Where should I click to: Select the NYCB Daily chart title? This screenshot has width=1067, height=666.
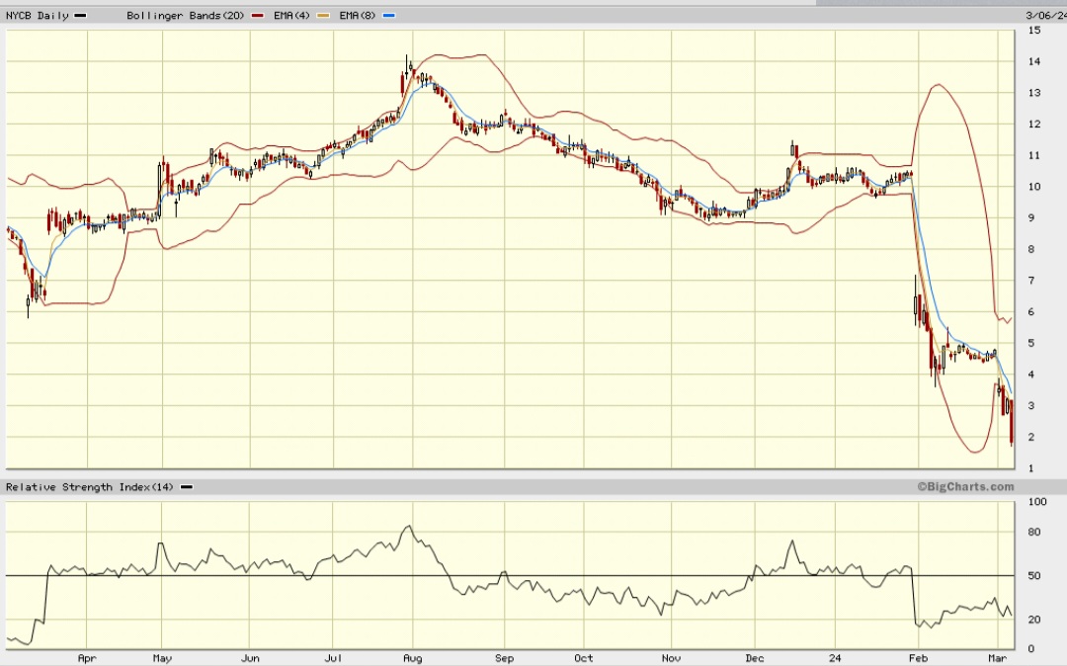pyautogui.click(x=38, y=15)
